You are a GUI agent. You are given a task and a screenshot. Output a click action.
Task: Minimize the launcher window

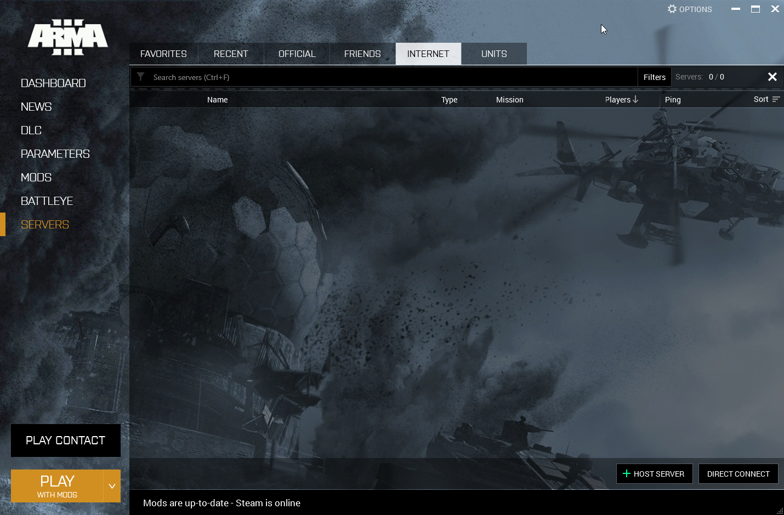click(x=736, y=9)
